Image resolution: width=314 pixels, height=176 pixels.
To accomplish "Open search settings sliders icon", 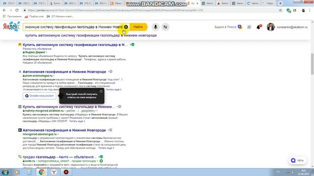I will 165,27.
